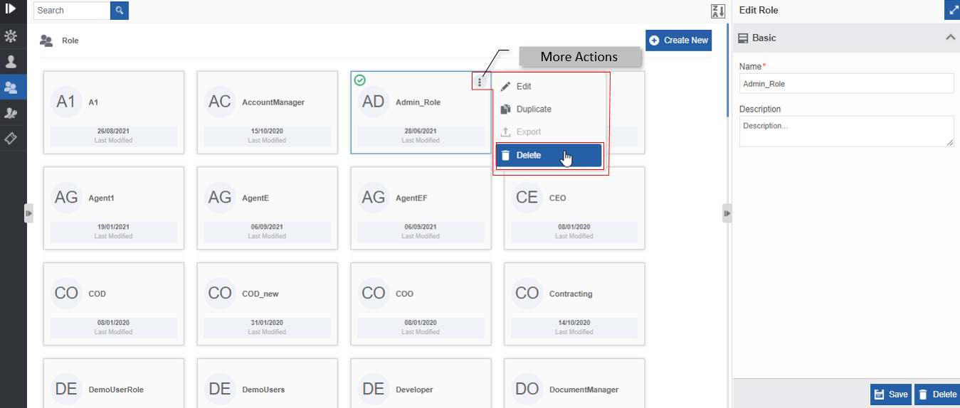Focus the Search input field
960x408 pixels.
(x=72, y=11)
